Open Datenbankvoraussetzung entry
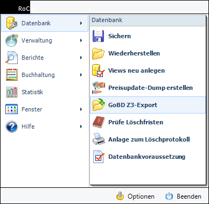 click(148, 157)
